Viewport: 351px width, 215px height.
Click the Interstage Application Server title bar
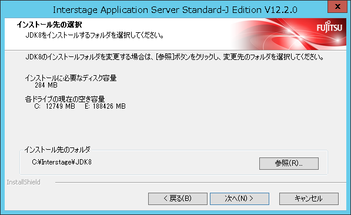[175, 10]
